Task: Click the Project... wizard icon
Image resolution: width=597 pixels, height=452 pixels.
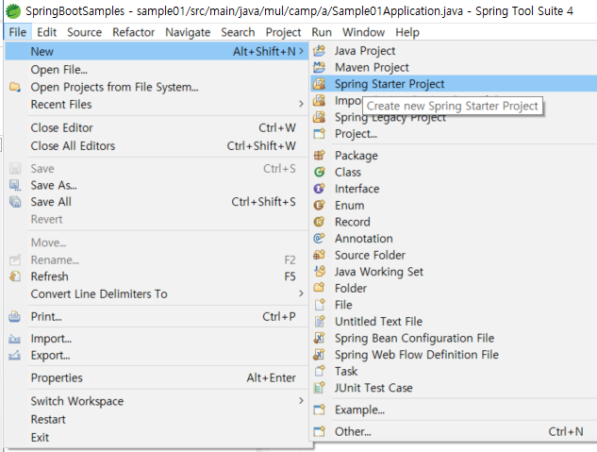Action: pos(319,134)
